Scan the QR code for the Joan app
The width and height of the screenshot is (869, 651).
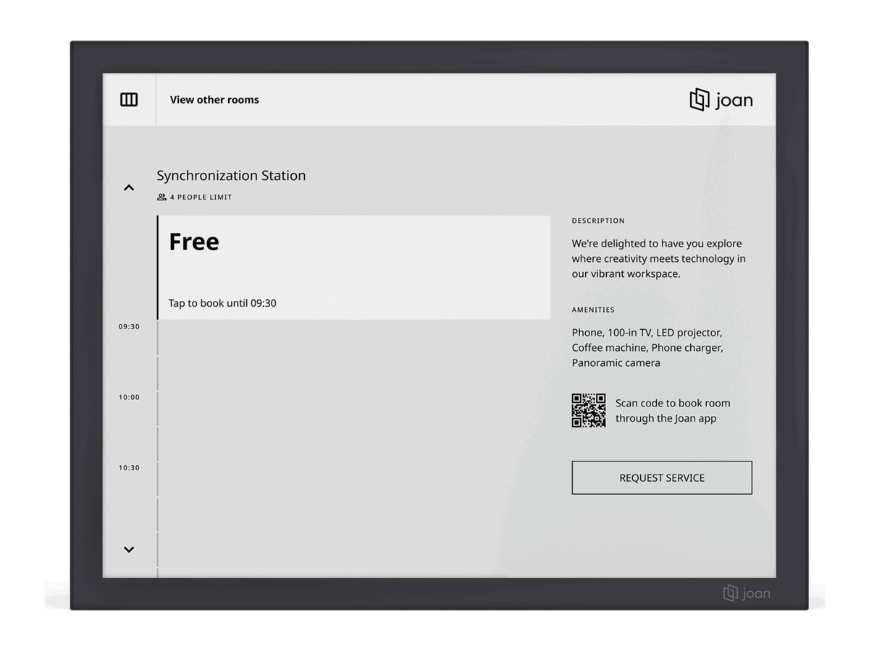coord(589,409)
